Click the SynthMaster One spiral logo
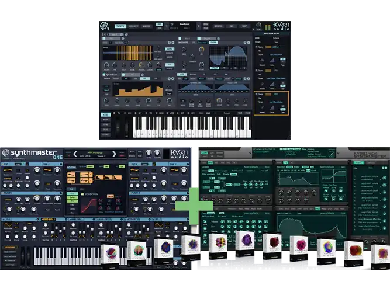The image size is (390, 292). point(5,152)
